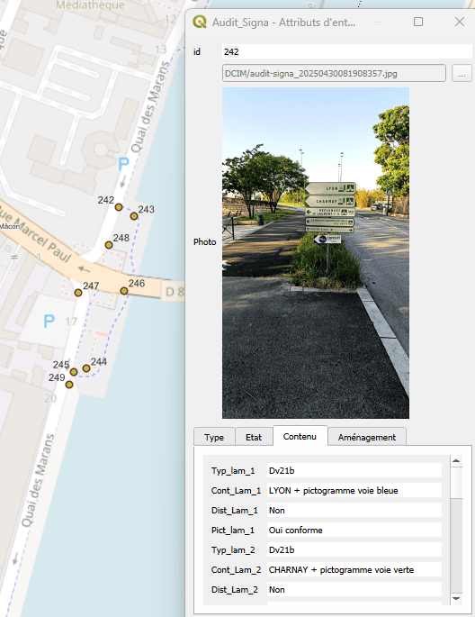Click the id field containing 242
475x617 pixels.
tap(347, 51)
